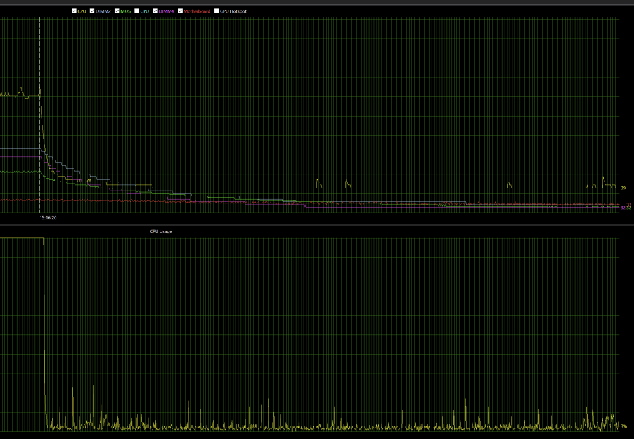Click the yellow 39 temperature value label
Image resolution: width=634 pixels, height=439 pixels.
pos(623,188)
